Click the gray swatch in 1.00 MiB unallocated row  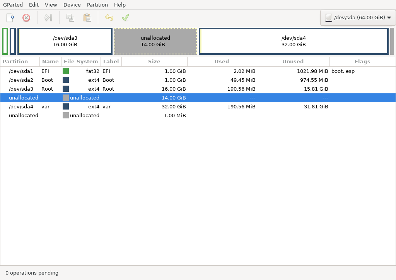[x=66, y=115]
